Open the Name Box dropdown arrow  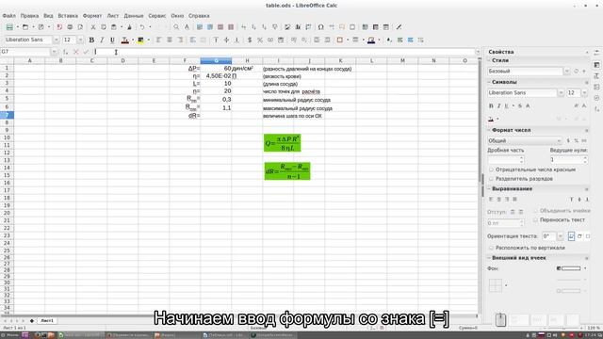(54, 52)
